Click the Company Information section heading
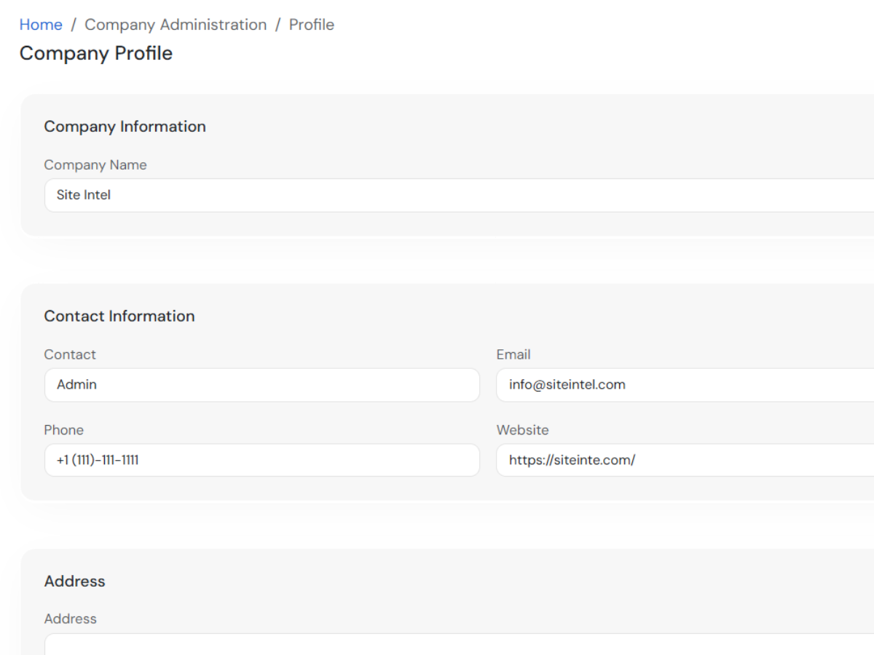The width and height of the screenshot is (874, 655). (x=125, y=127)
